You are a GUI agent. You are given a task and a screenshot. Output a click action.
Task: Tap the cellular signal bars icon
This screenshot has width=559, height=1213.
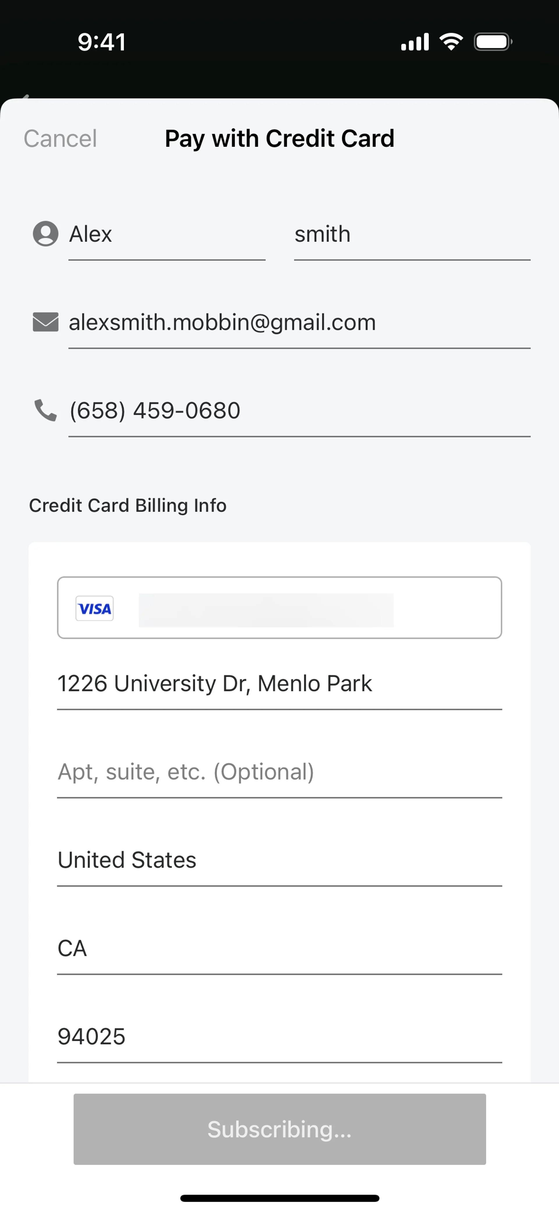click(415, 42)
